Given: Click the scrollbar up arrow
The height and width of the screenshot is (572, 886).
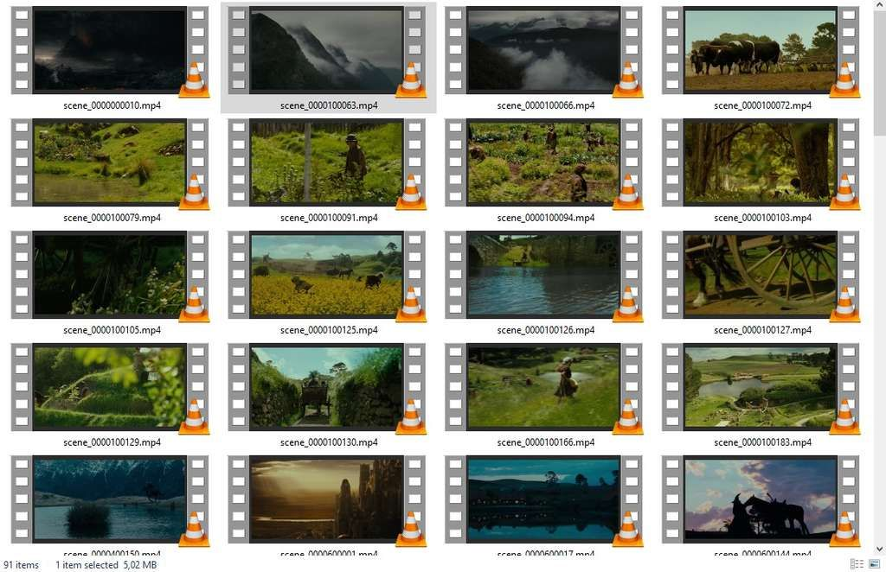Looking at the screenshot, I should 880,4.
